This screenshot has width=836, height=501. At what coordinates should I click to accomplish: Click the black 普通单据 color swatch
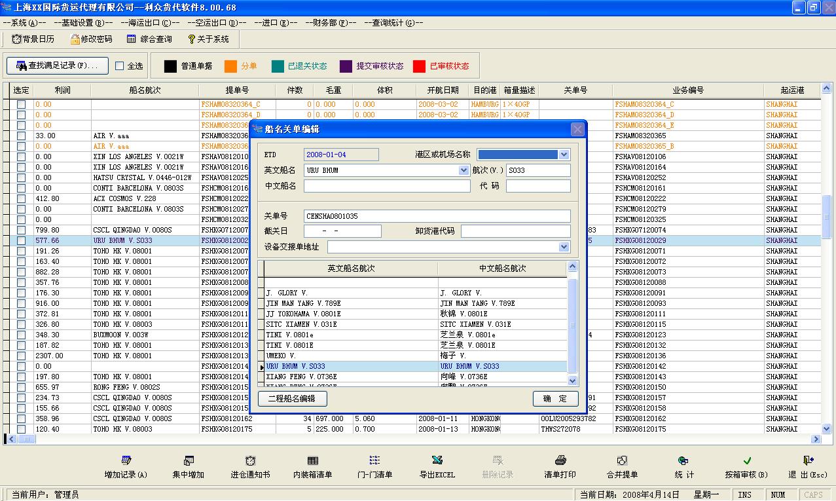click(x=170, y=66)
